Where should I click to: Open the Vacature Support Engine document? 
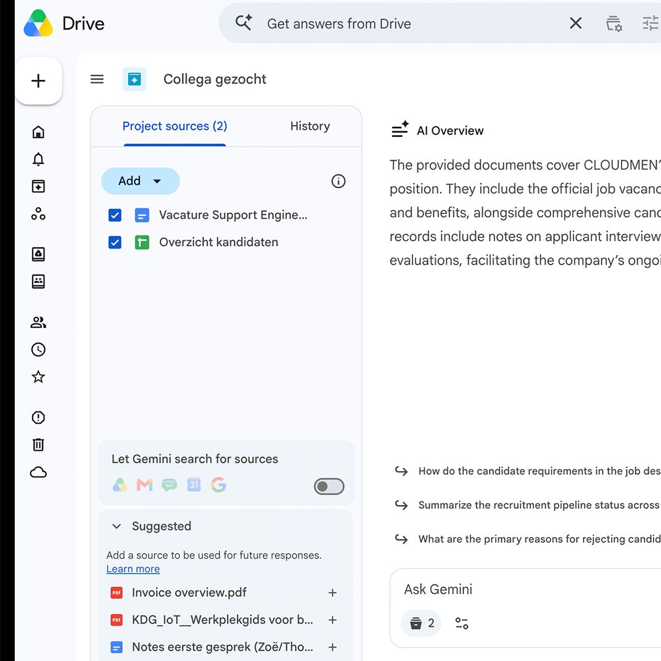tap(233, 215)
